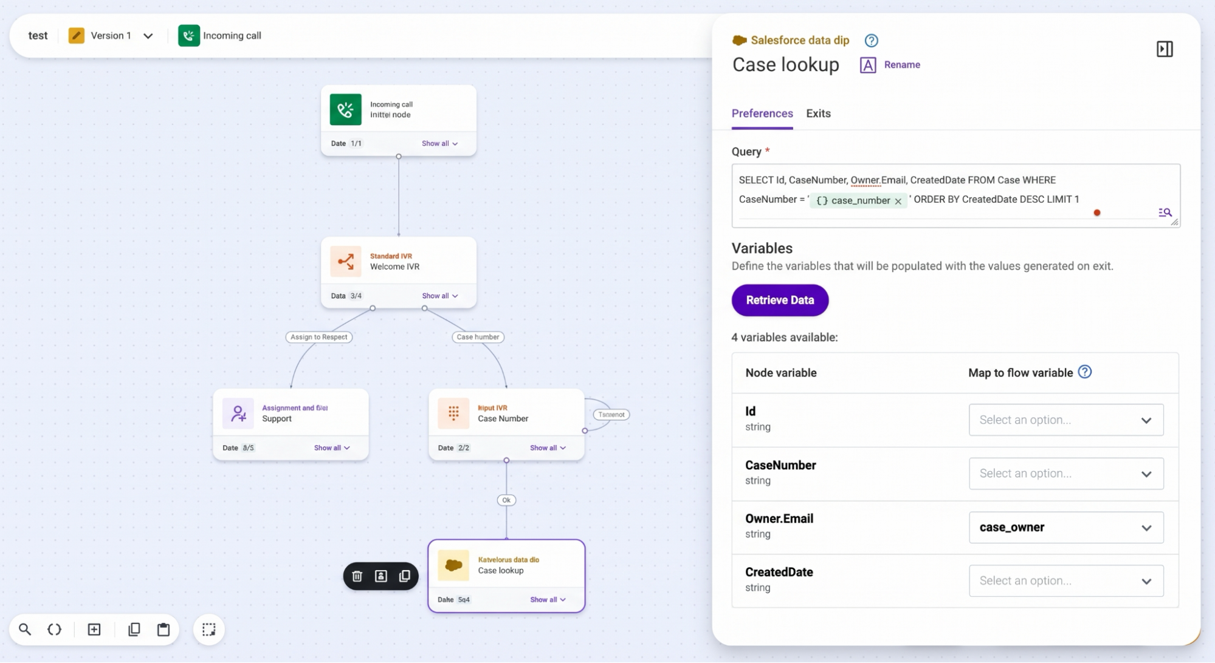Open the CaseNumber flow variable dropdown
The width and height of the screenshot is (1215, 663).
(x=1066, y=474)
